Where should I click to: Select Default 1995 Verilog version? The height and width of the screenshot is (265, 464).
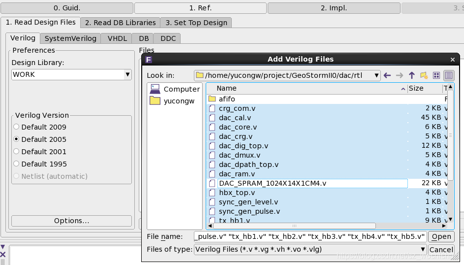click(40, 164)
